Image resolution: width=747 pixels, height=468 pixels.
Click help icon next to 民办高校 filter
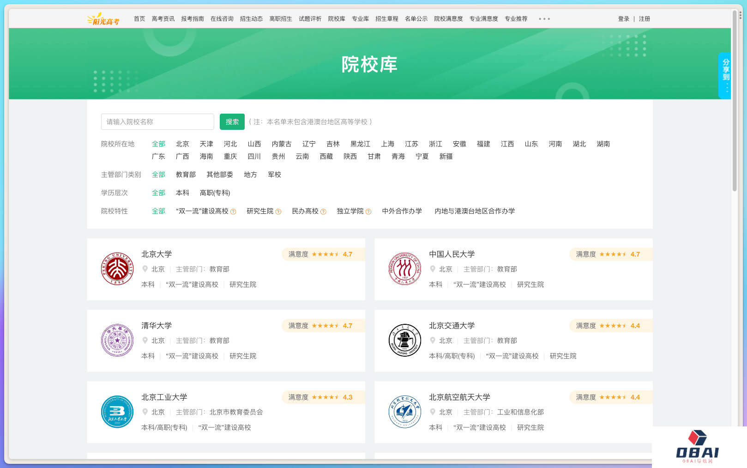(x=323, y=212)
